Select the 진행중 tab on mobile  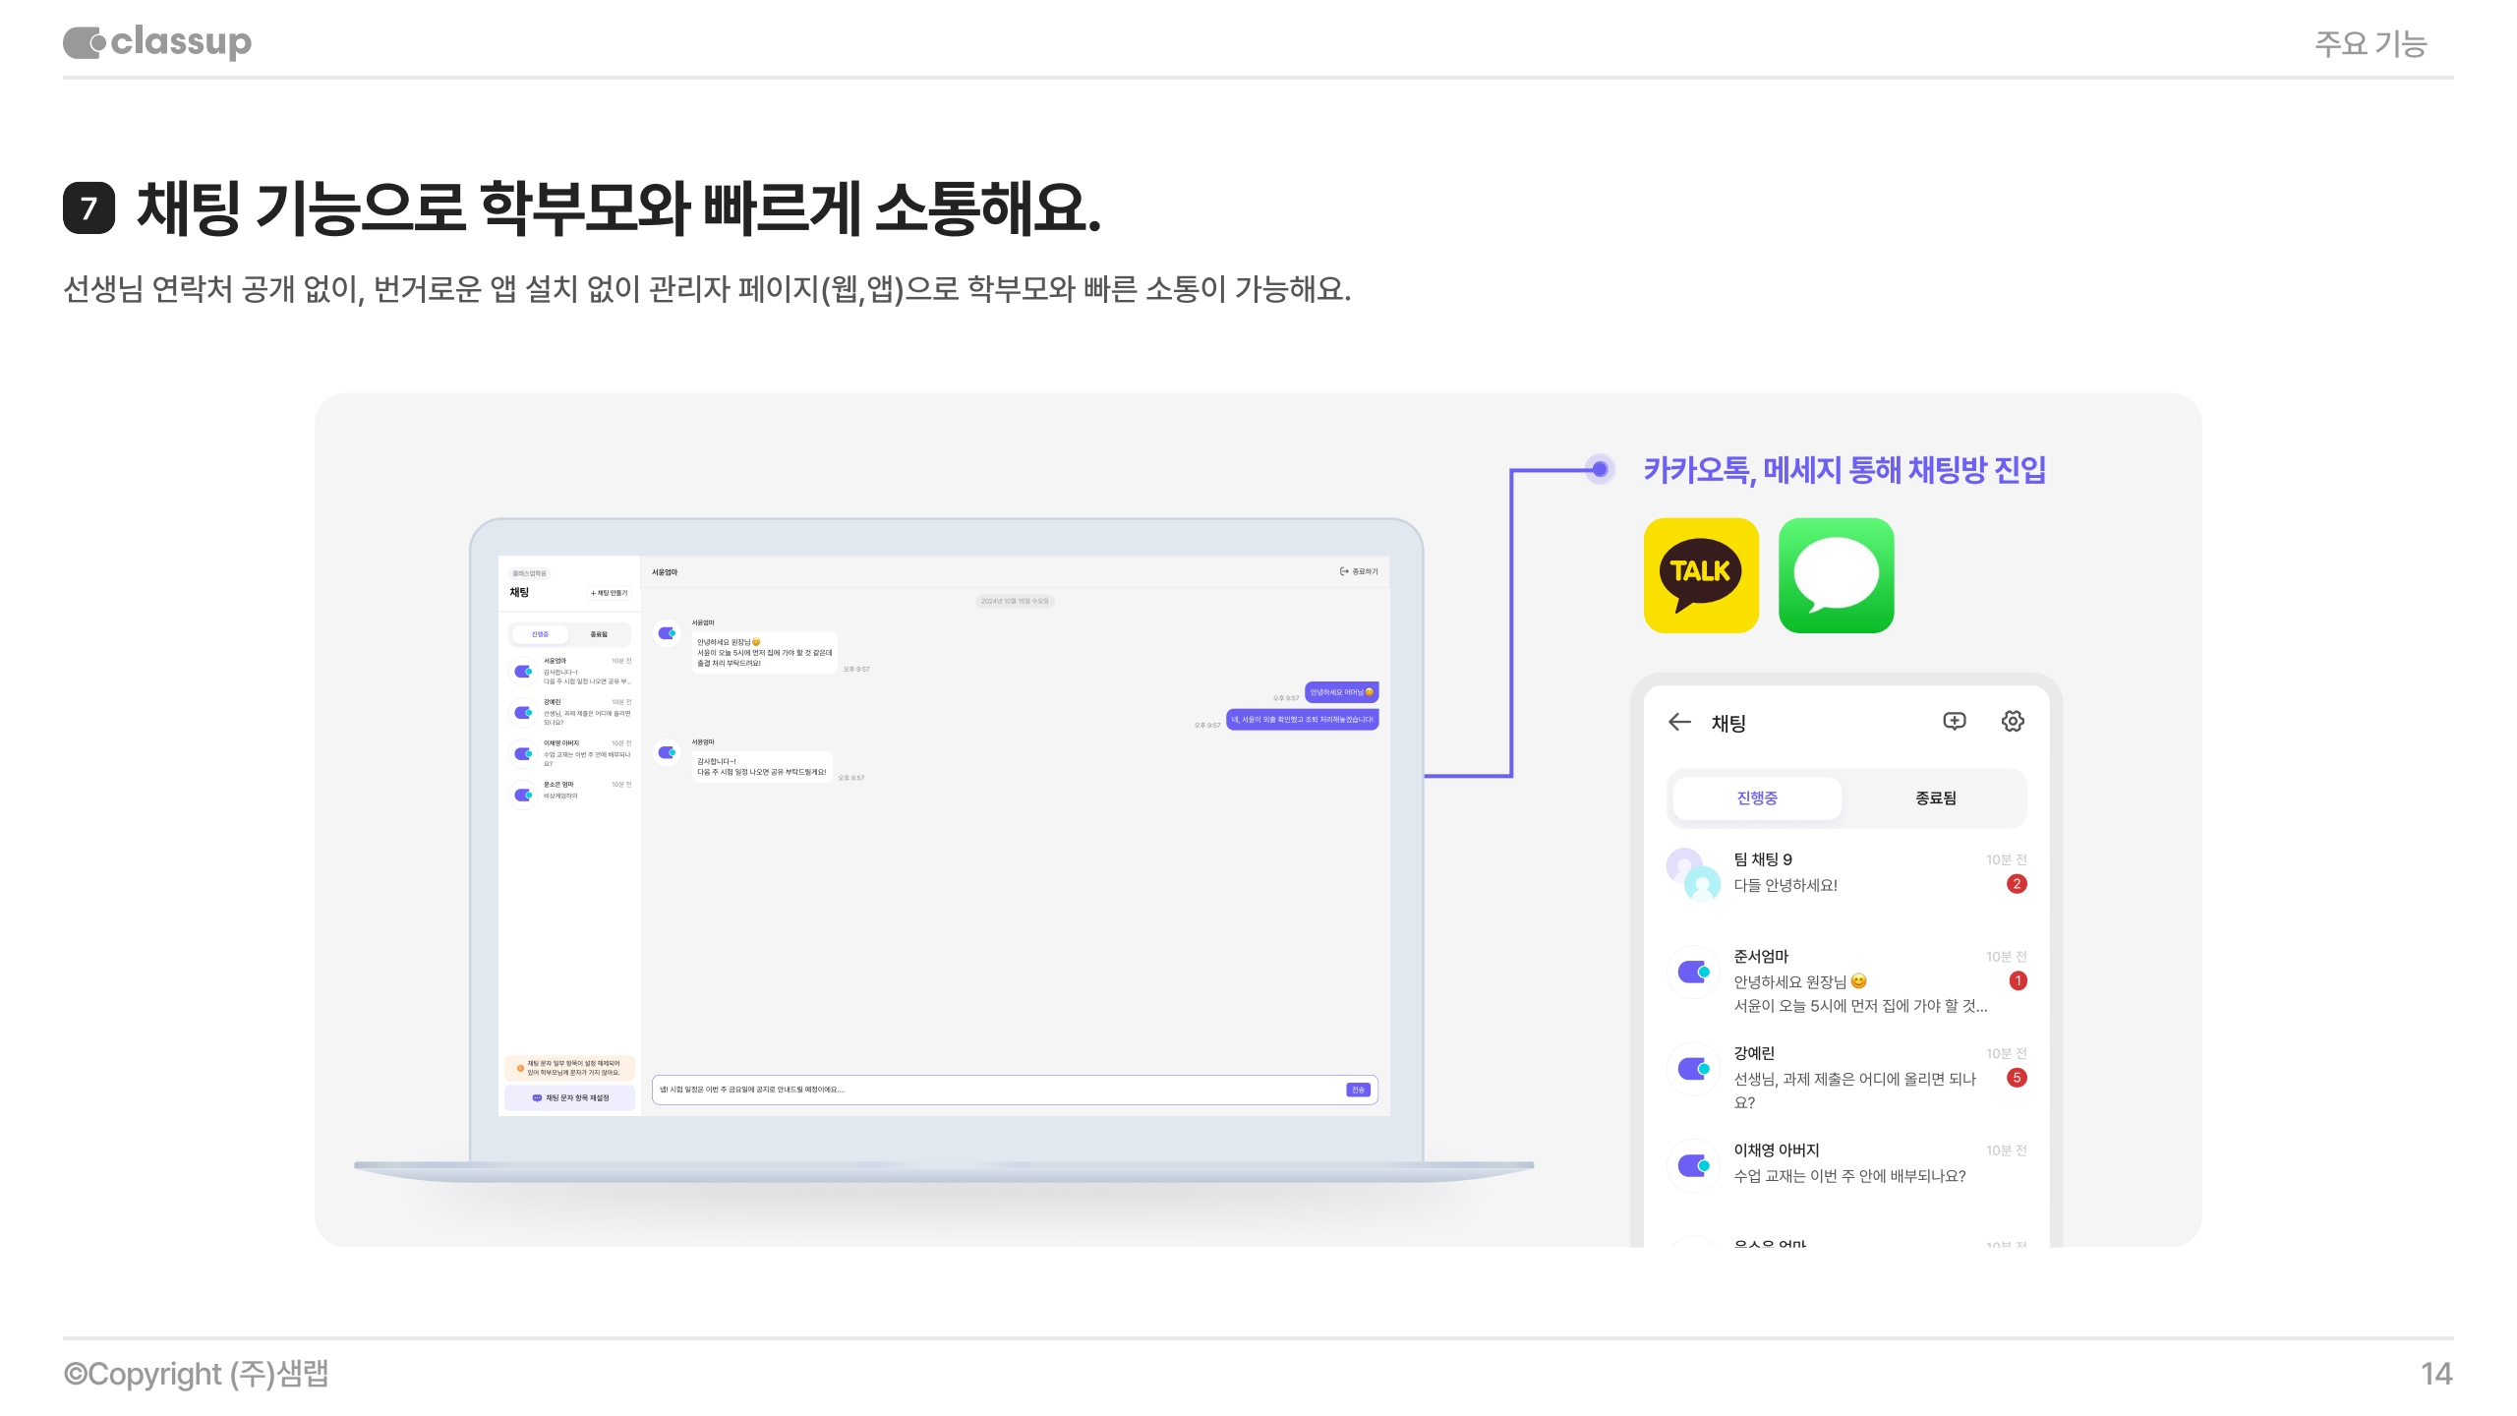[1756, 797]
